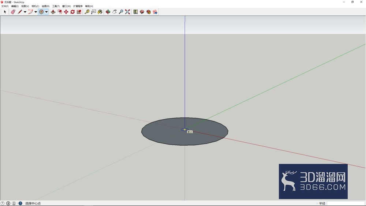Open the Circle shapes dropdown arrow
Viewport: 366px width, 206px height.
[x=46, y=12]
